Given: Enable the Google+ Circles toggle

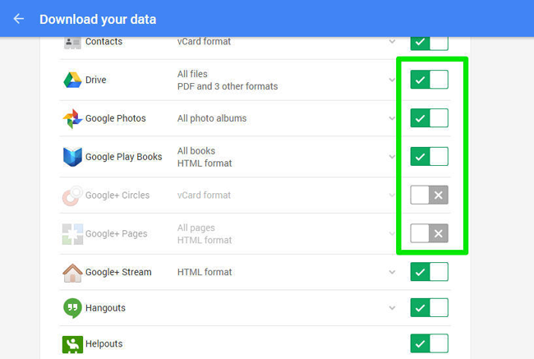Looking at the screenshot, I should click(x=429, y=195).
